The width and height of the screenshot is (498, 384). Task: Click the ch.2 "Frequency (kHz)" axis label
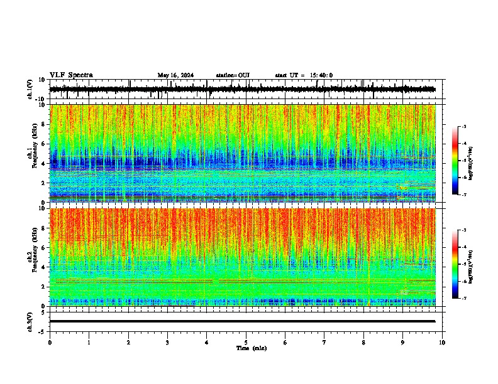[x=35, y=250]
